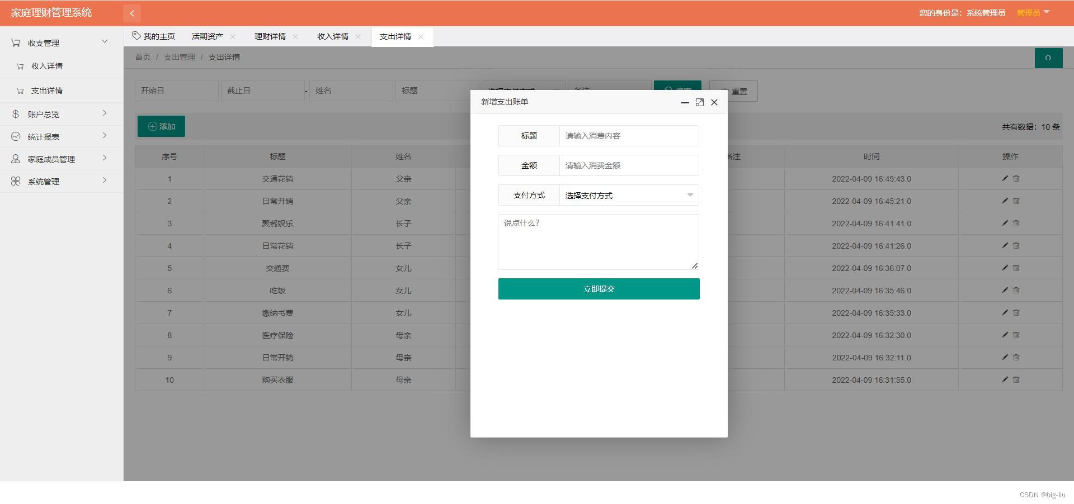Viewport: 1074px width, 504px height.
Task: Delete row 6 吃饭 with trash icon
Action: [x=1016, y=290]
